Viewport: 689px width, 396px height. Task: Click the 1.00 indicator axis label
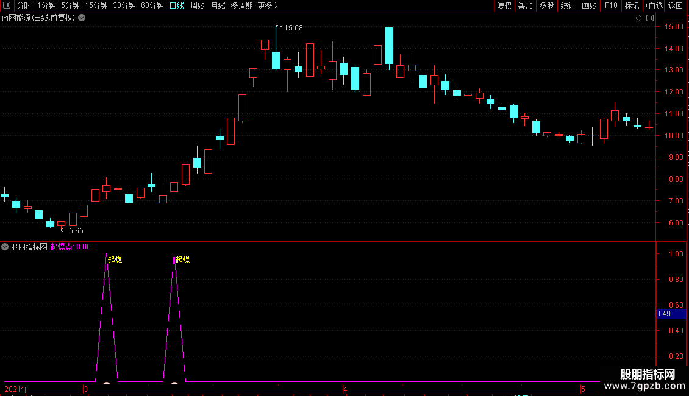[x=676, y=254]
